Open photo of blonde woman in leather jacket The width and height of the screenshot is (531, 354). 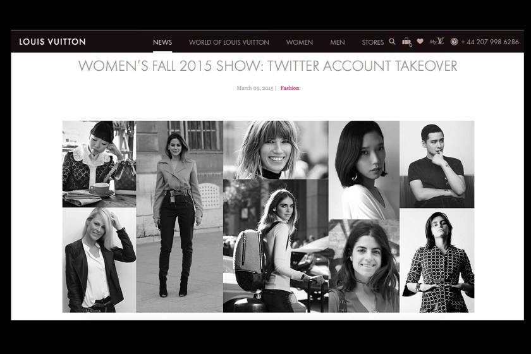(99, 260)
